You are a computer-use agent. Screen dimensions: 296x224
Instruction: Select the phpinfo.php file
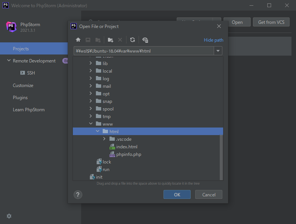[x=128, y=154]
